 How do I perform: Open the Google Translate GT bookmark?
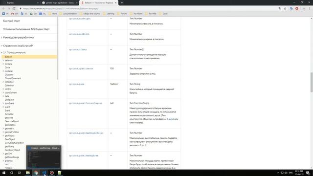pos(24,14)
